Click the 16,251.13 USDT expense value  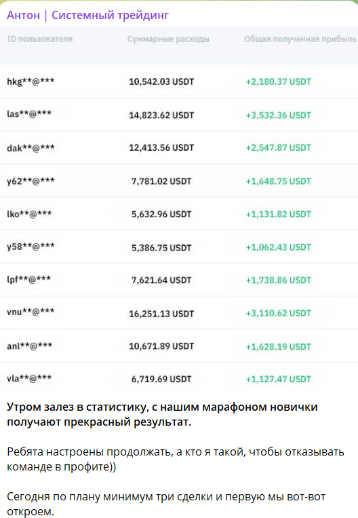point(161,314)
